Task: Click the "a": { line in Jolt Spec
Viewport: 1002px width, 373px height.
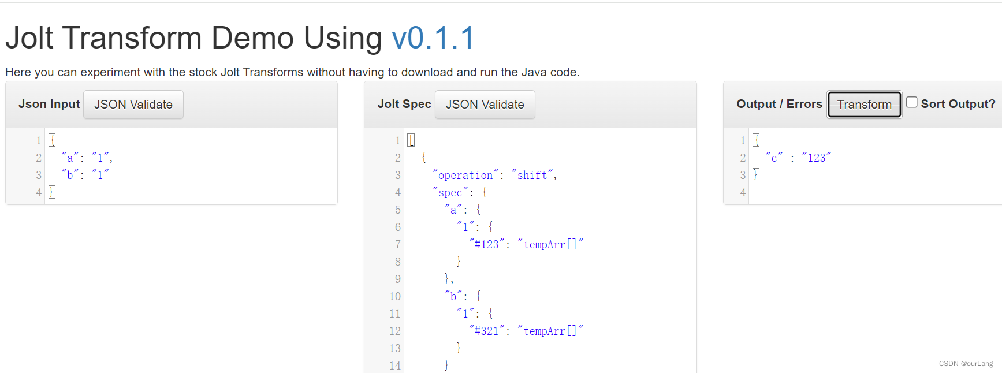Action: pos(463,210)
